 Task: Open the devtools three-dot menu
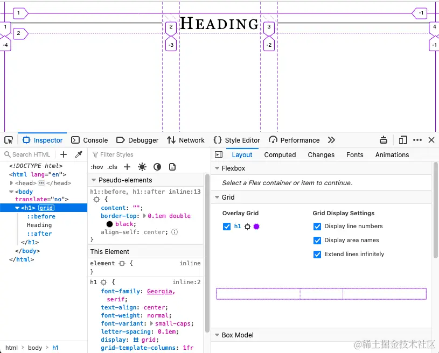click(417, 140)
